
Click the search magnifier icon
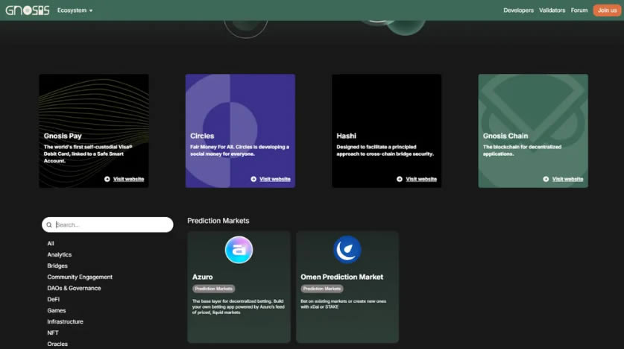pyautogui.click(x=49, y=224)
